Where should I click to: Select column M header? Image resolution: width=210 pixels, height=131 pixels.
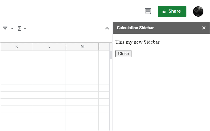pos(82,46)
